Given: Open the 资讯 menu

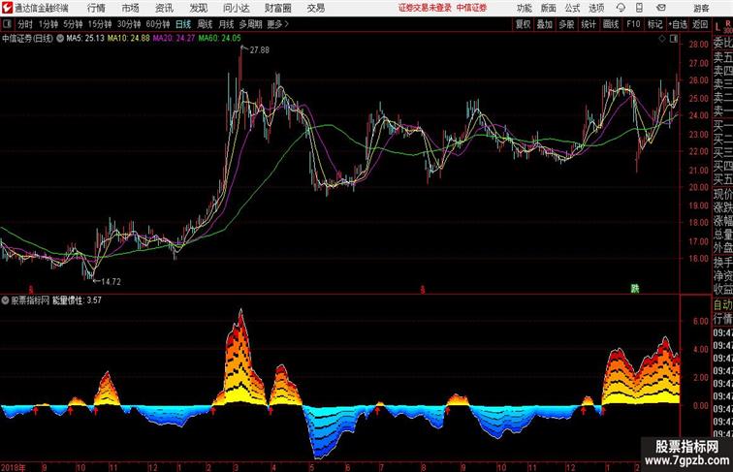Looking at the screenshot, I should (164, 8).
